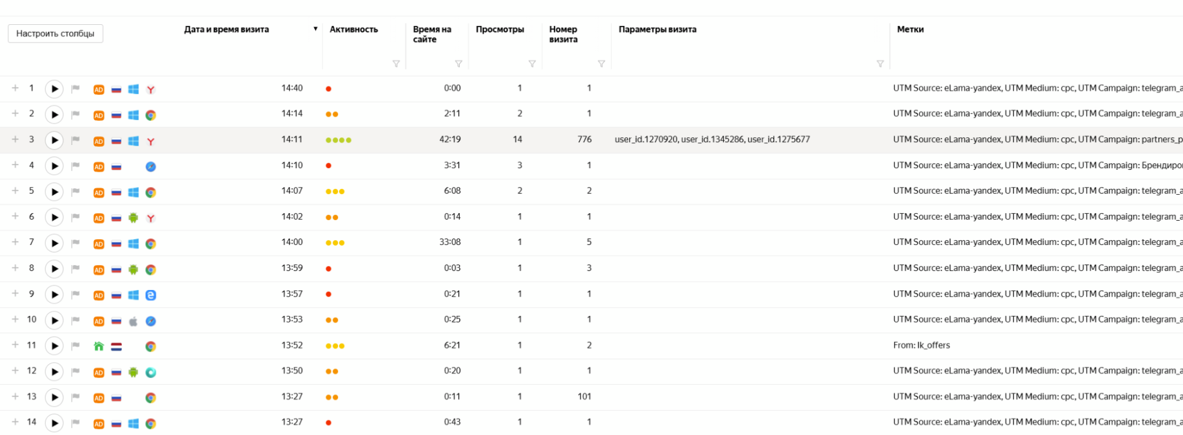Click the green home icon in row 11
The height and width of the screenshot is (435, 1183).
pyautogui.click(x=99, y=346)
